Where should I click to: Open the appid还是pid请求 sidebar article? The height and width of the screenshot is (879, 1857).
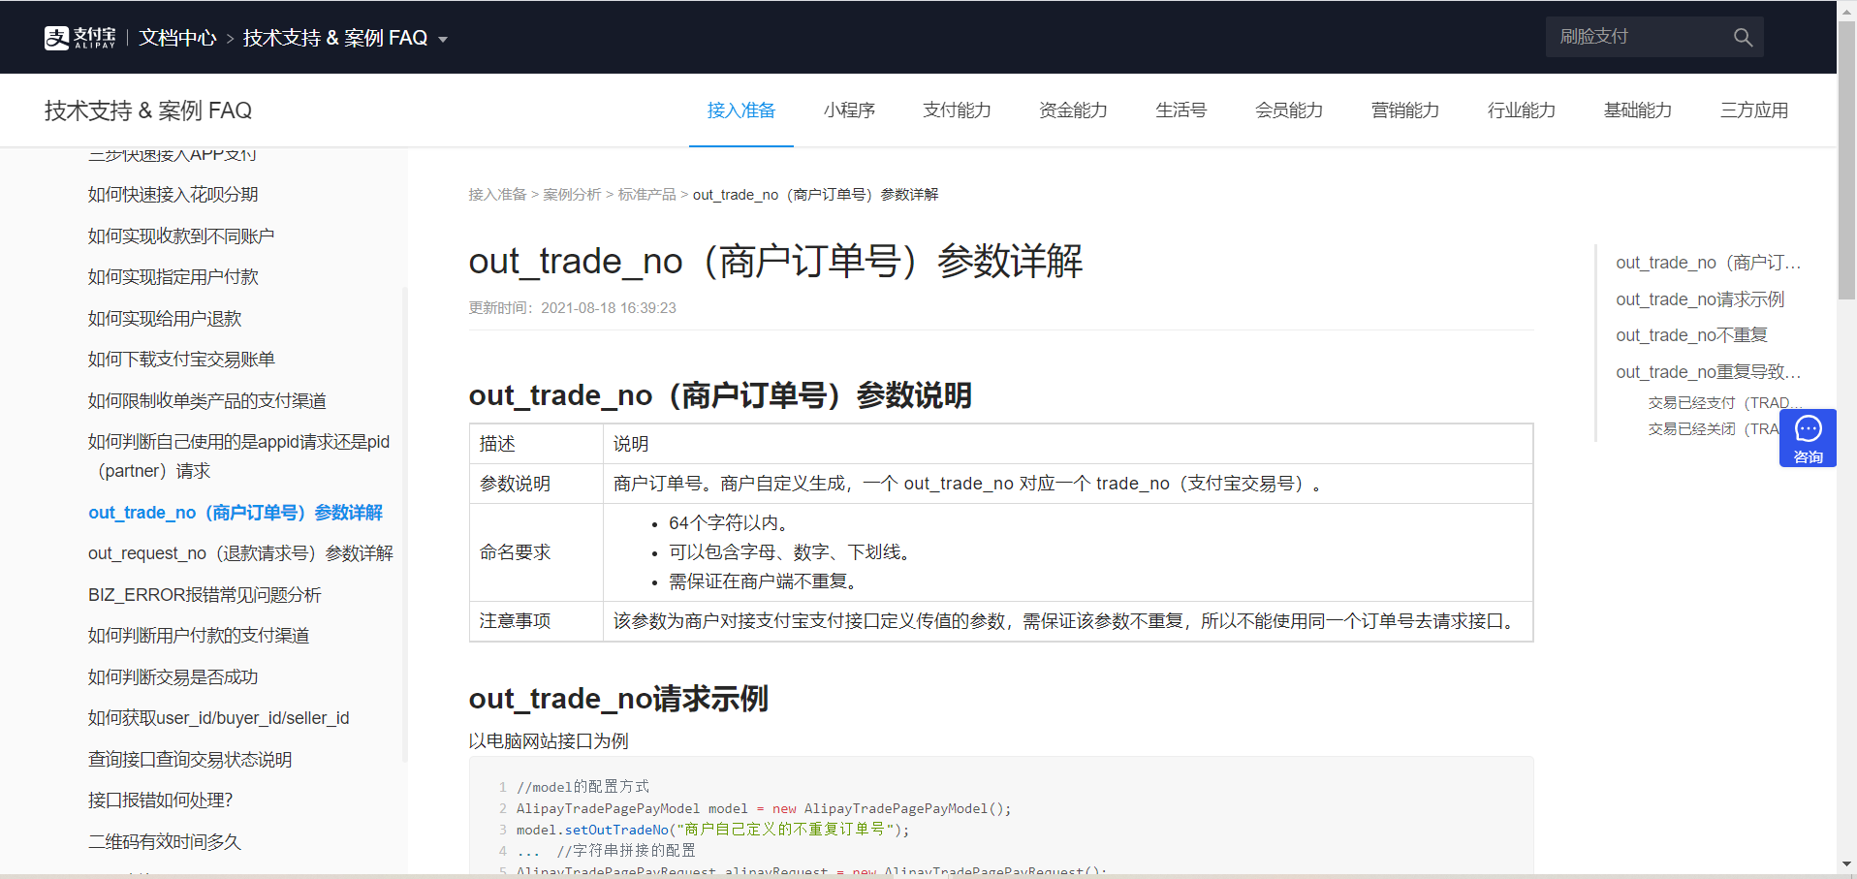point(238,456)
